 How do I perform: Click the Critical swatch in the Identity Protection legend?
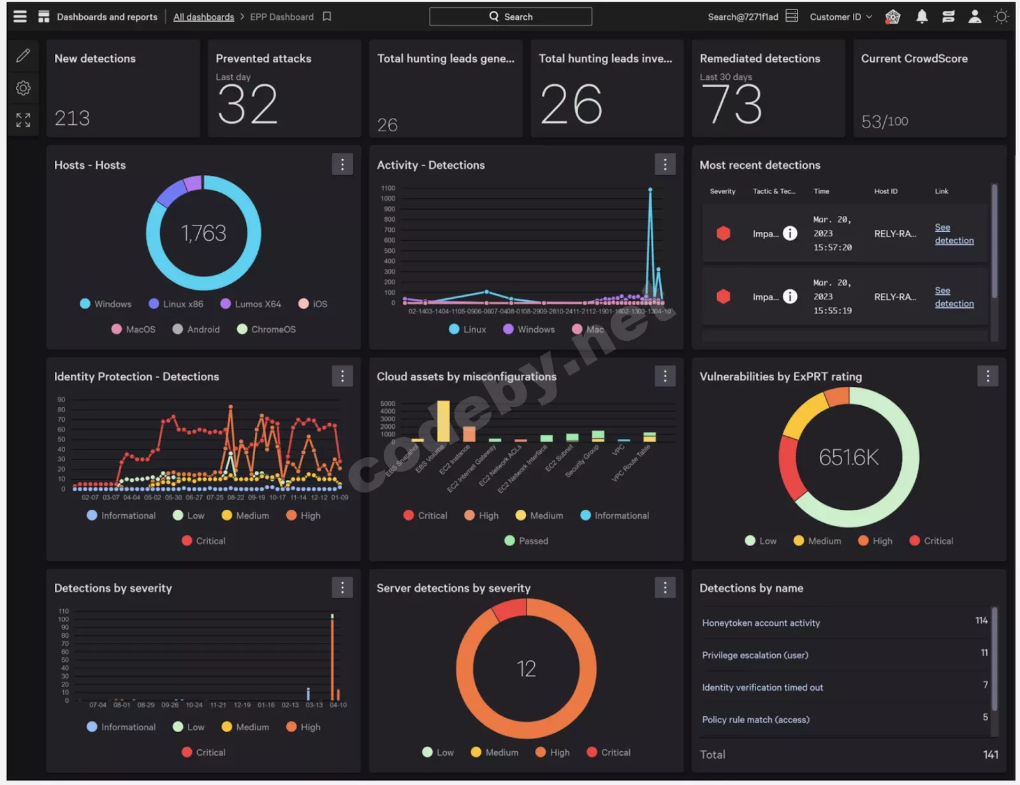(187, 540)
